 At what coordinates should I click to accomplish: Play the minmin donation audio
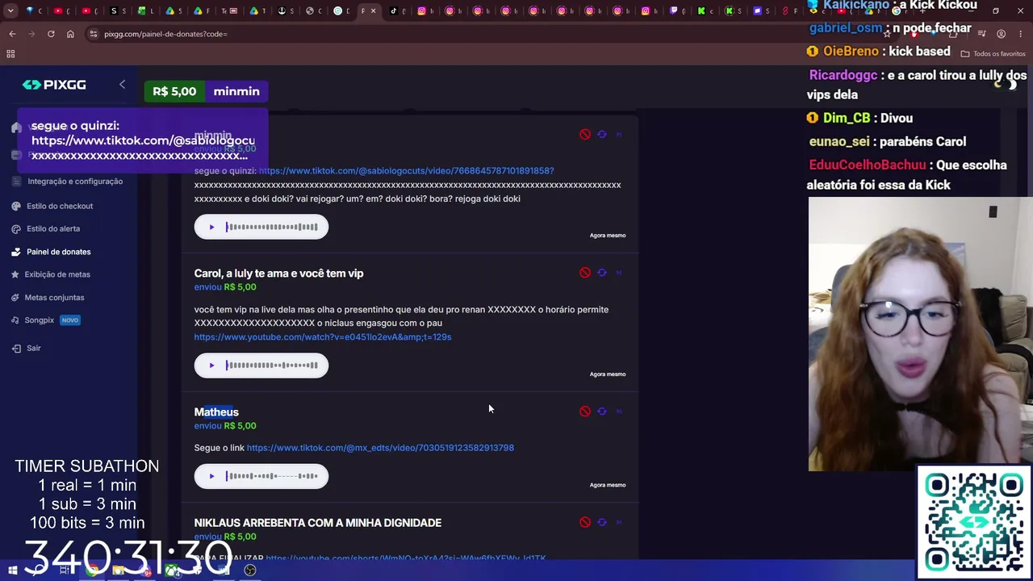[x=211, y=227]
